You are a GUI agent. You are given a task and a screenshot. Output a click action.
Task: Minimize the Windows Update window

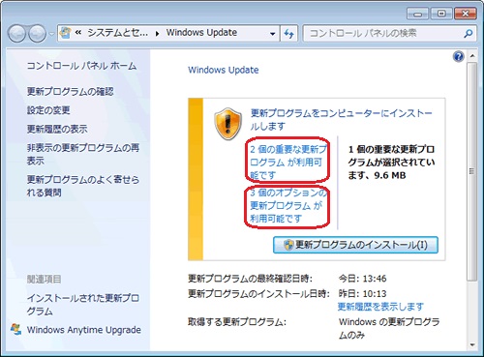pos(417,15)
